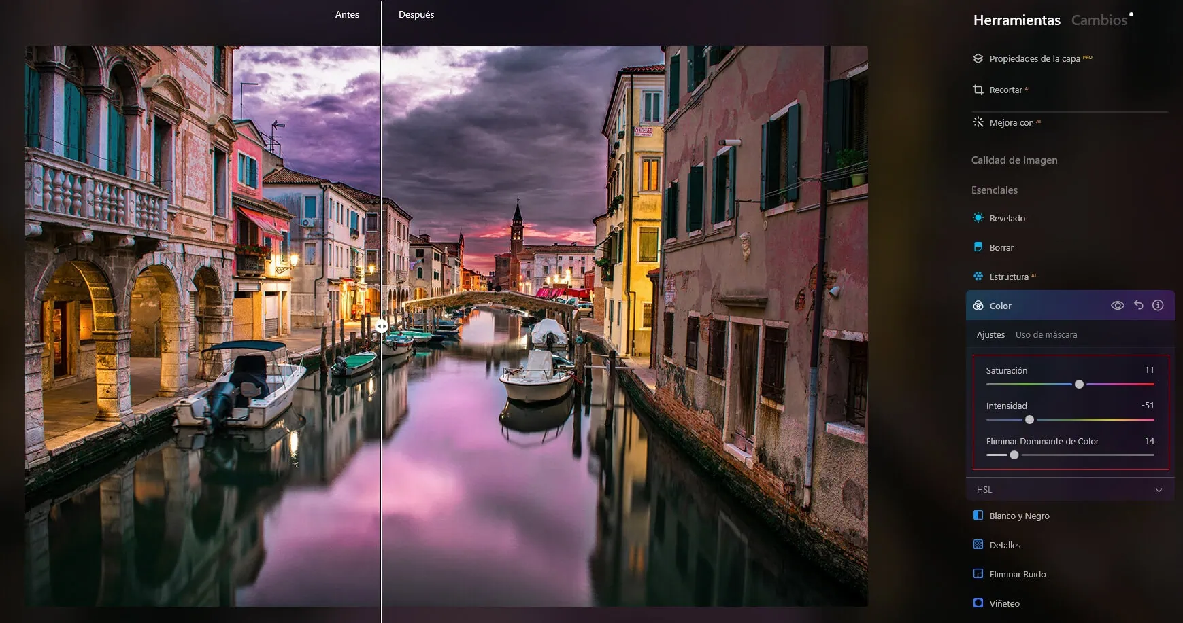Click the Esenciales section heading
1183x623 pixels.
coord(995,190)
